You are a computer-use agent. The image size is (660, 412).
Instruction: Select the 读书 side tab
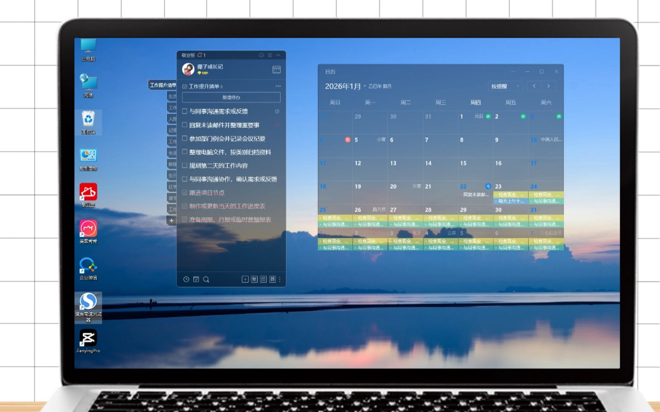172,198
